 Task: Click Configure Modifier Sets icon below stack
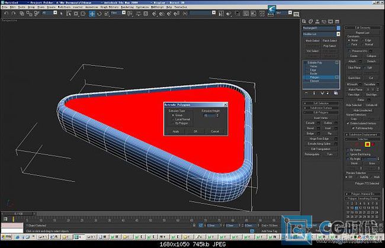coord(336,93)
